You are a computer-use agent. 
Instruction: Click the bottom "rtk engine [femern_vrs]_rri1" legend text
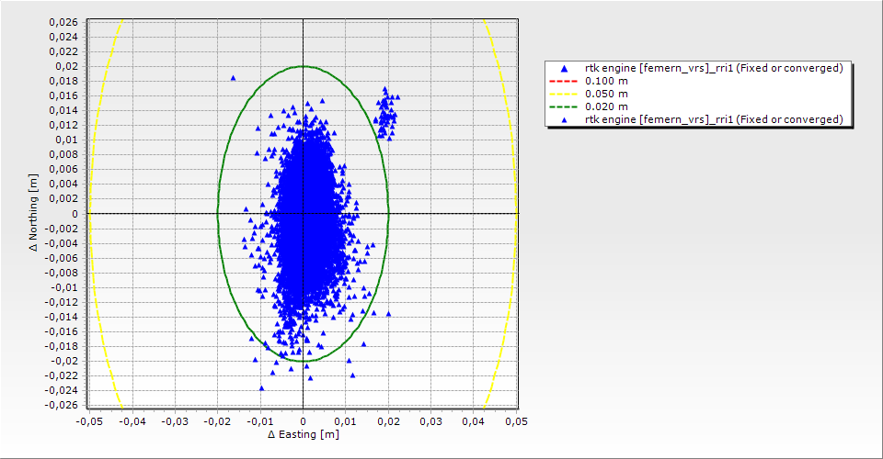[x=714, y=119]
